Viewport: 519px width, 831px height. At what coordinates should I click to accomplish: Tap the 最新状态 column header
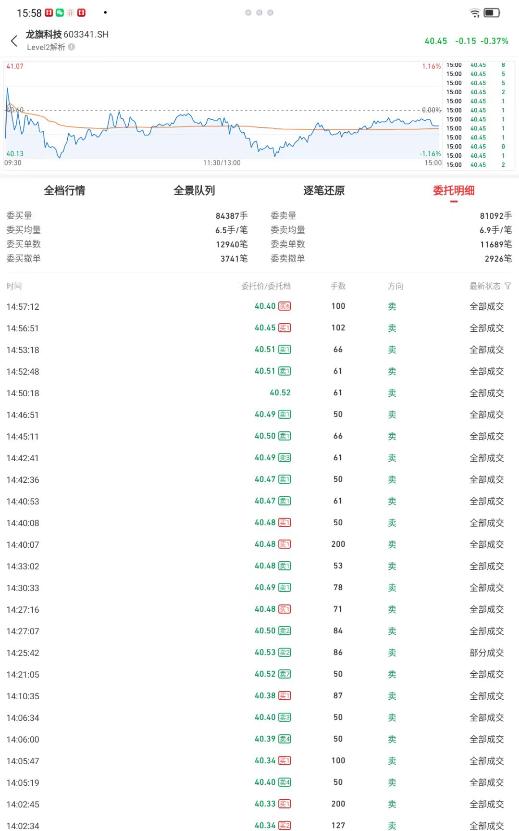click(x=485, y=286)
